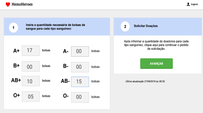Click the HemoHeroes heart logo icon
This screenshot has height=113, width=203.
click(8, 4)
